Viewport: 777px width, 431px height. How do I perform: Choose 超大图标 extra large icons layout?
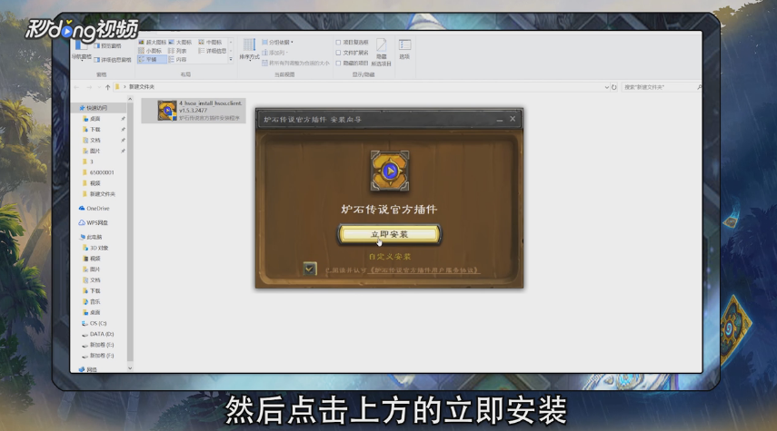pos(152,43)
